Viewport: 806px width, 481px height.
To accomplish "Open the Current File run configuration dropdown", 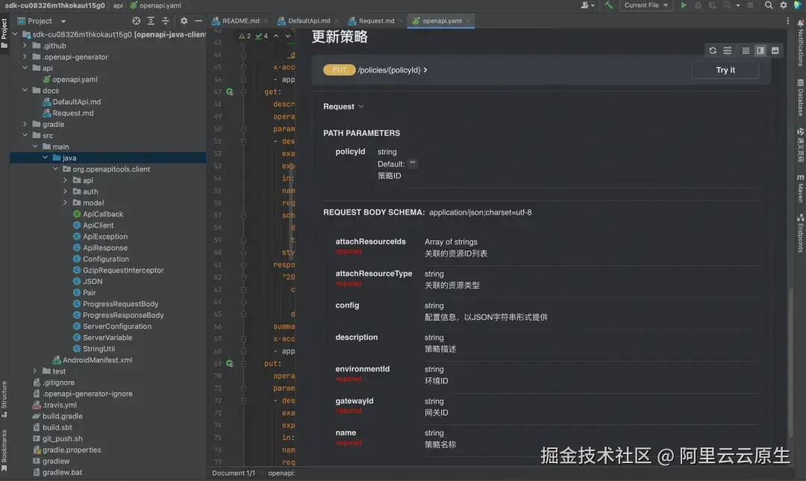I will tap(648, 5).
